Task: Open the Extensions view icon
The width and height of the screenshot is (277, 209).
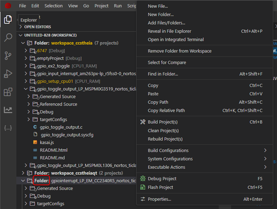Action: coord(8,92)
